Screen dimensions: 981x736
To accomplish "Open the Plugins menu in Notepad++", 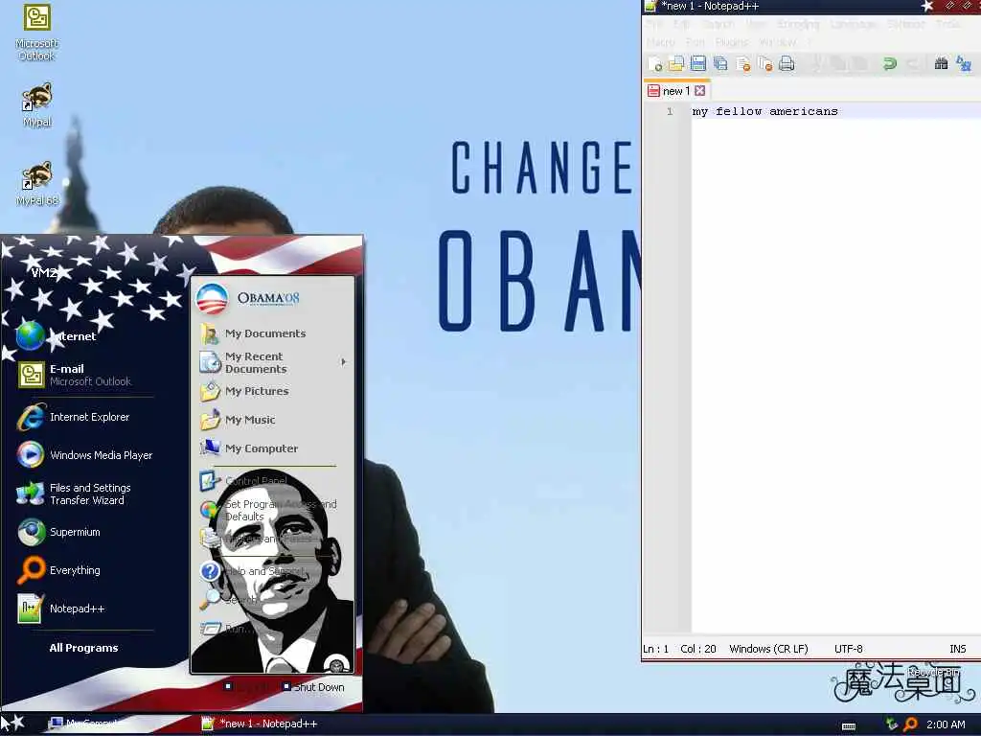I will coord(731,42).
